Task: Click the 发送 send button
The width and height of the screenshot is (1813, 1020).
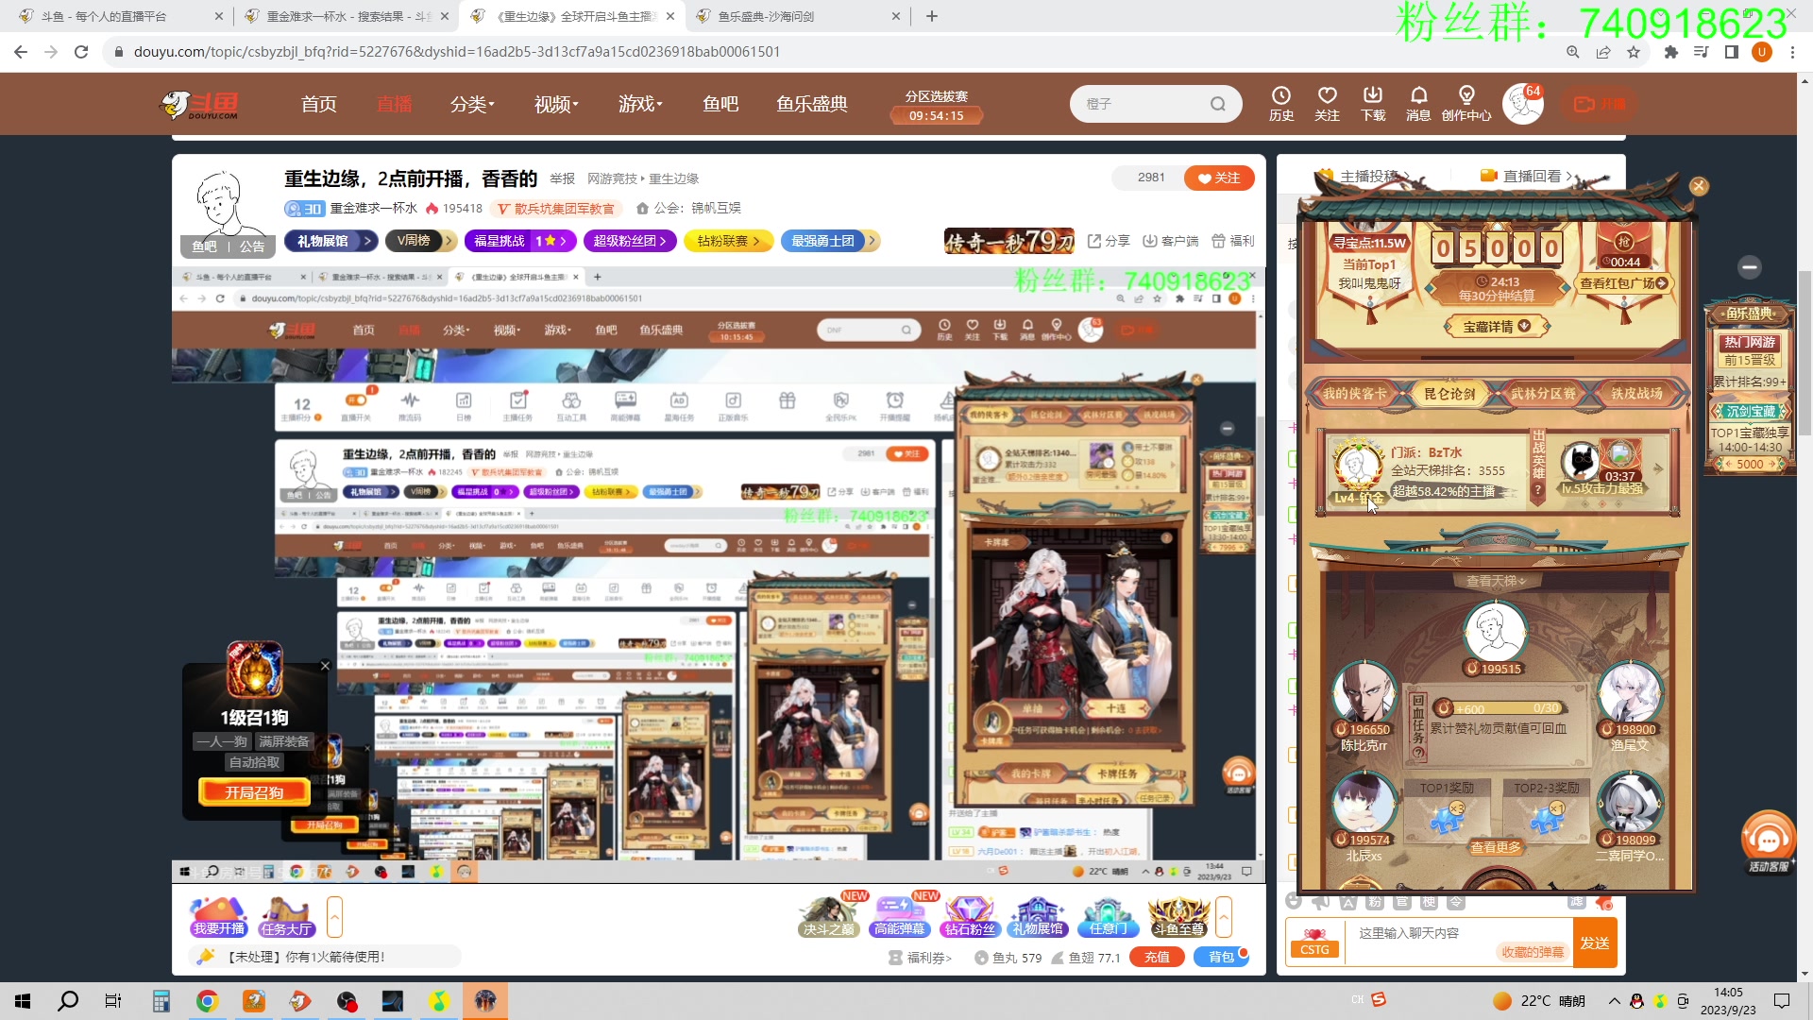Action: [x=1595, y=943]
